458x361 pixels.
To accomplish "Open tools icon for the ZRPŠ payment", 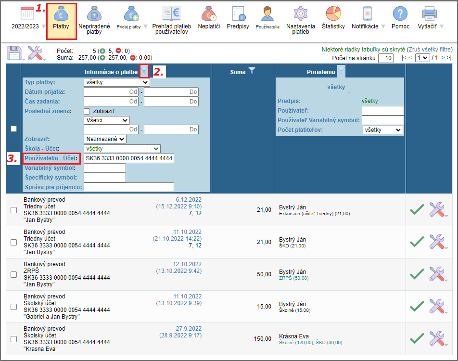I will (x=437, y=273).
